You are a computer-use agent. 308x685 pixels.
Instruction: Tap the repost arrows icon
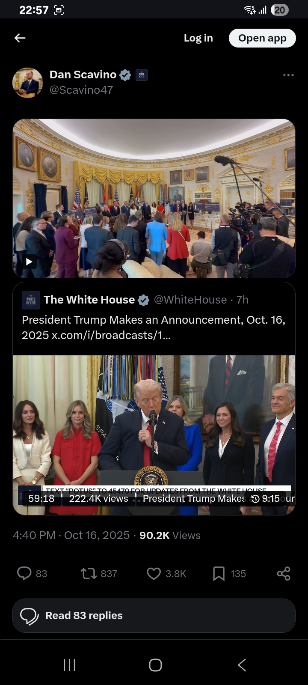(x=89, y=573)
